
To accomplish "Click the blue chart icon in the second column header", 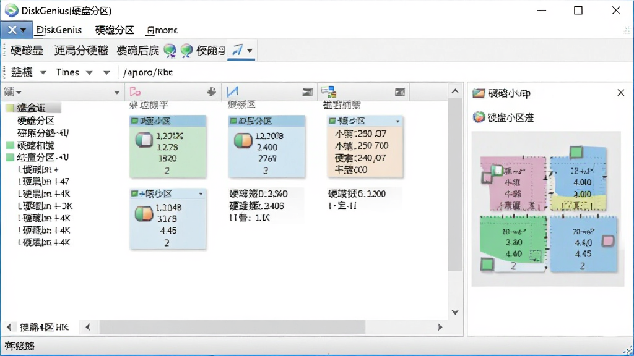I will (232, 91).
